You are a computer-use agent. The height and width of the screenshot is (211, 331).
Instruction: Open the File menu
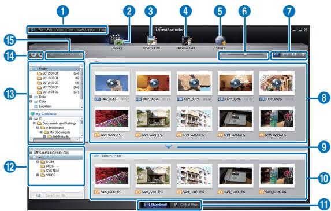[41, 30]
